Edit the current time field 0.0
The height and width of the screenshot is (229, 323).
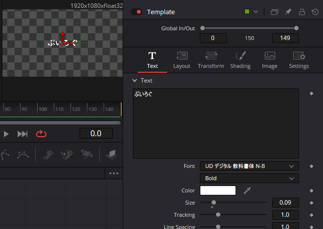(x=96, y=133)
